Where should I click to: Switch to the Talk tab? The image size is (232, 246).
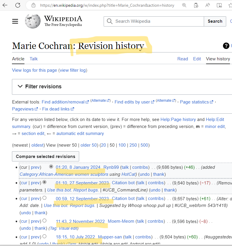click(x=34, y=59)
